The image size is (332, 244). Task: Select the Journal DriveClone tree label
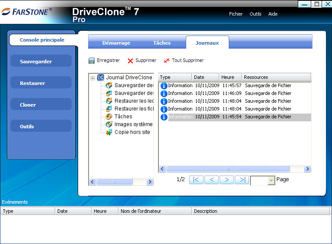click(x=129, y=78)
